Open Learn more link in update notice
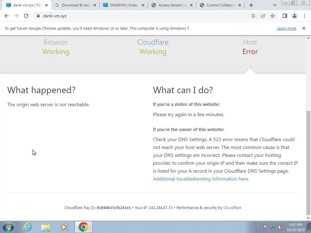Viewport: 311px width, 233px height. coord(286,28)
